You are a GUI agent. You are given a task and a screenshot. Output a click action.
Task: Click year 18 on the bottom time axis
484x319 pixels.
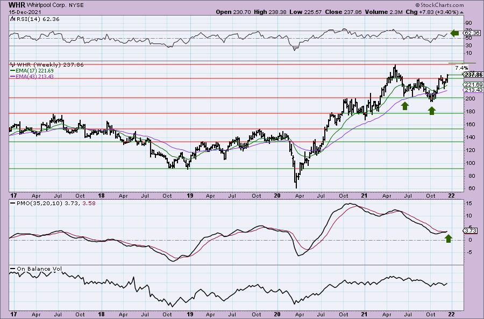tap(102, 314)
